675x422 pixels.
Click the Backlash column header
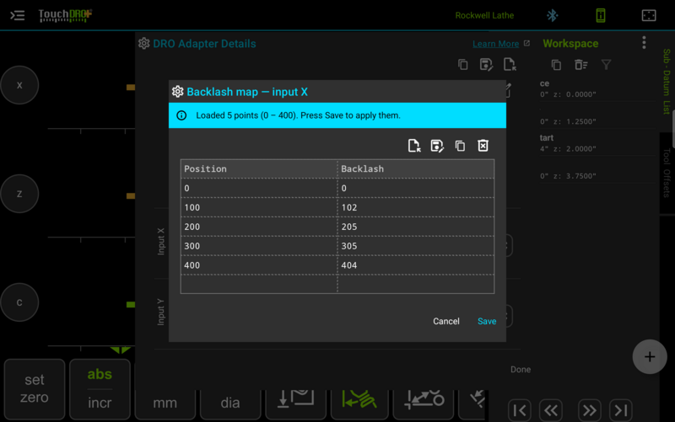coord(416,169)
